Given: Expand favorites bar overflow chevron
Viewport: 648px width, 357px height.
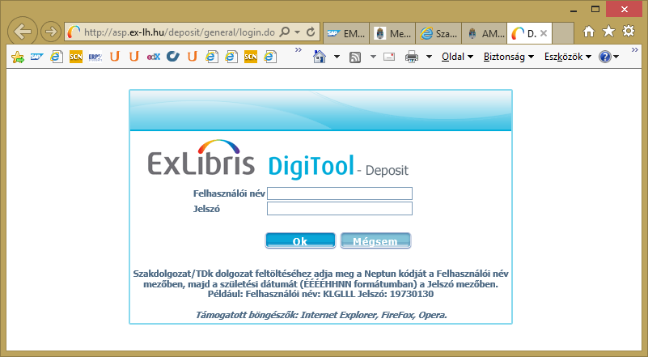Looking at the screenshot, I should 298,50.
